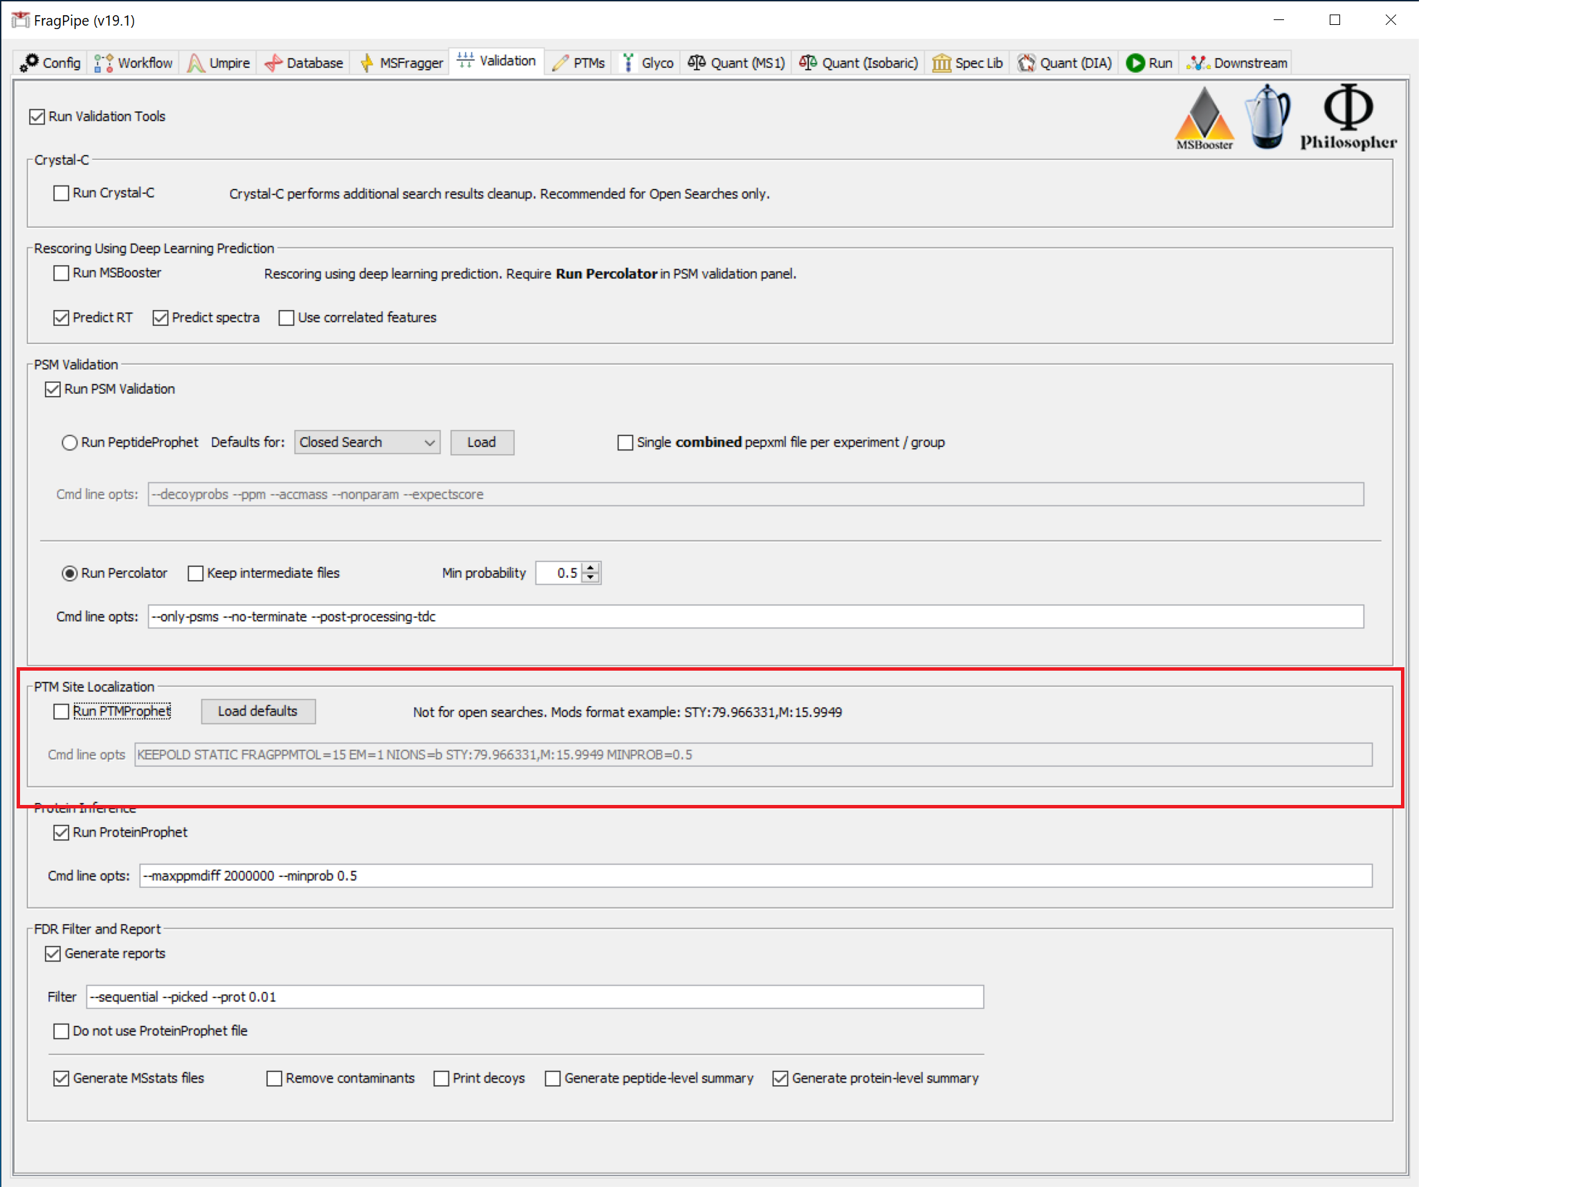Switch to the MSFragger tab
This screenshot has width=1594, height=1187.
tap(401, 62)
